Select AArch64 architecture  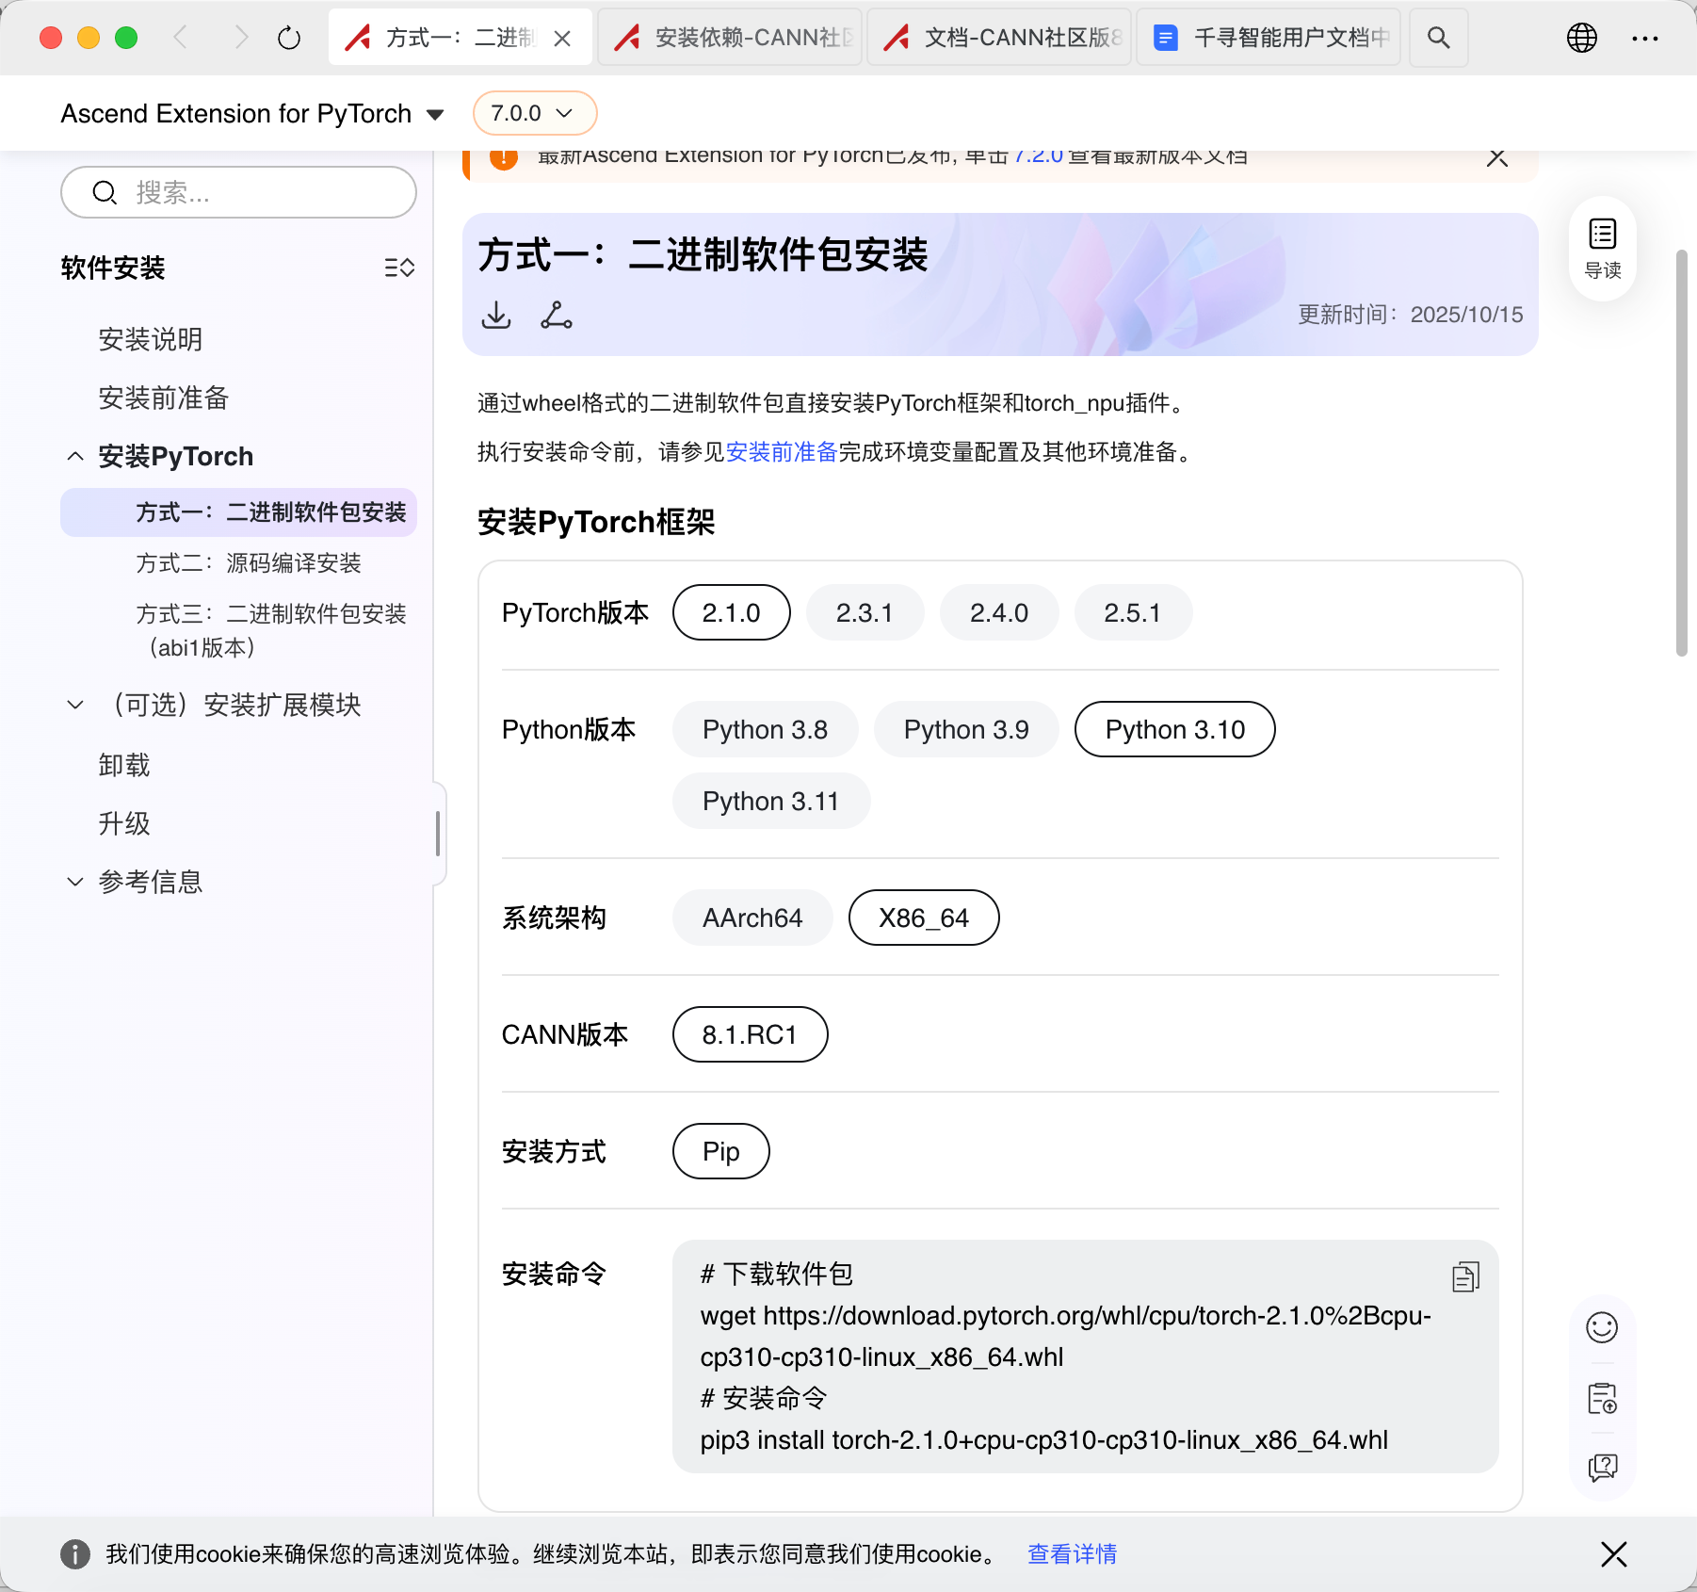752,918
